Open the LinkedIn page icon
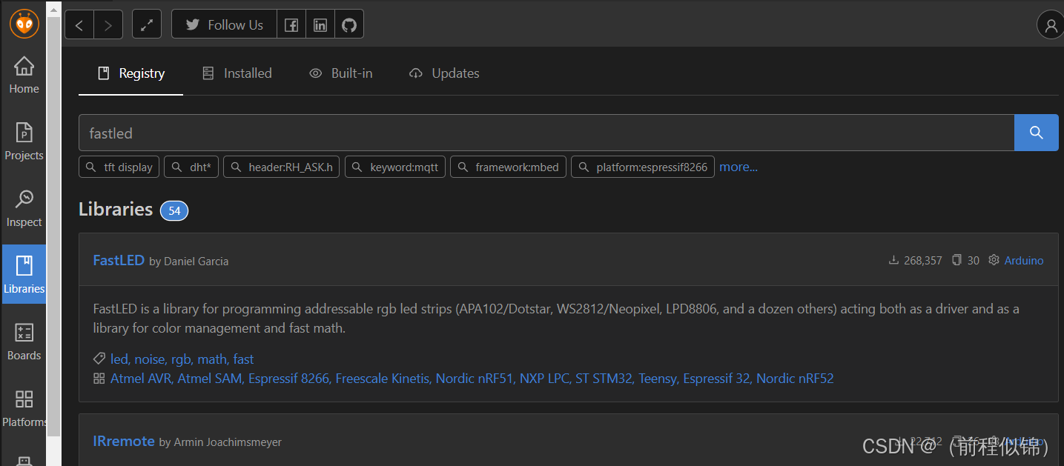The height and width of the screenshot is (466, 1064). (320, 24)
